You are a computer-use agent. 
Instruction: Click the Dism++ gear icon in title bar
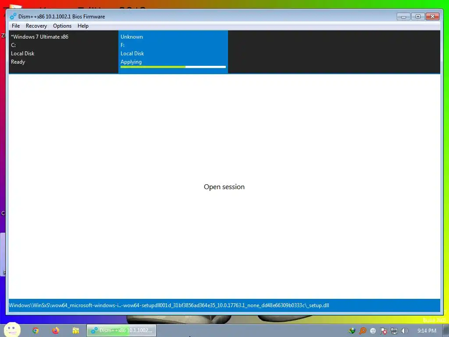[13, 16]
